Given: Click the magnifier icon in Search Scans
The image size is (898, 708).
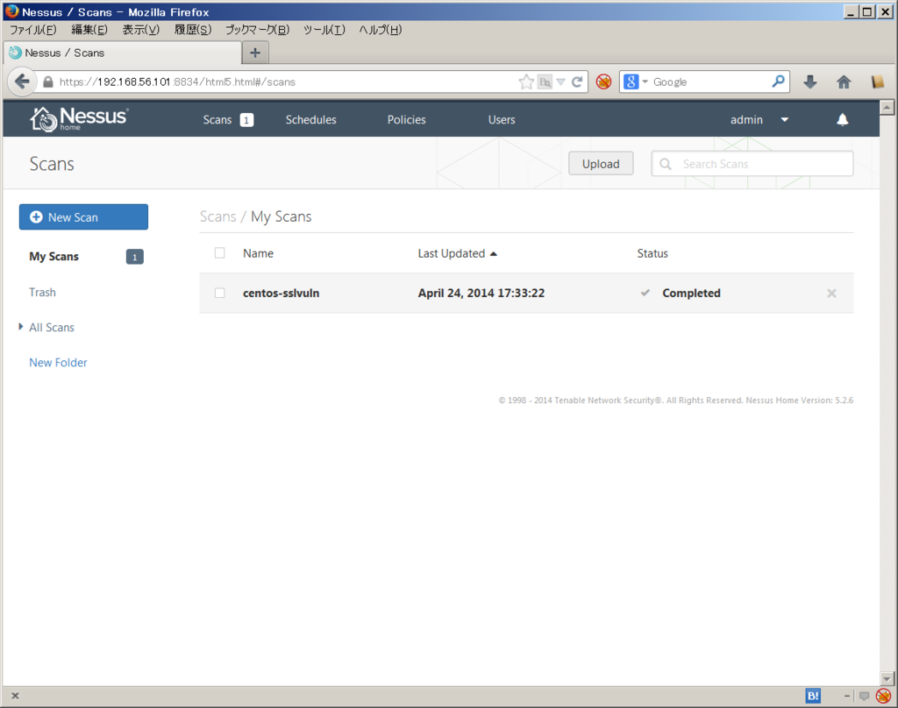Looking at the screenshot, I should [x=666, y=164].
